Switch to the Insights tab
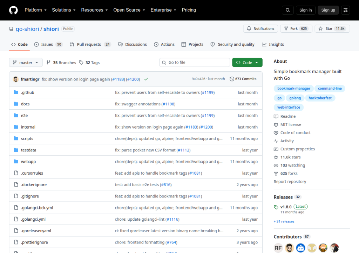 [273, 44]
